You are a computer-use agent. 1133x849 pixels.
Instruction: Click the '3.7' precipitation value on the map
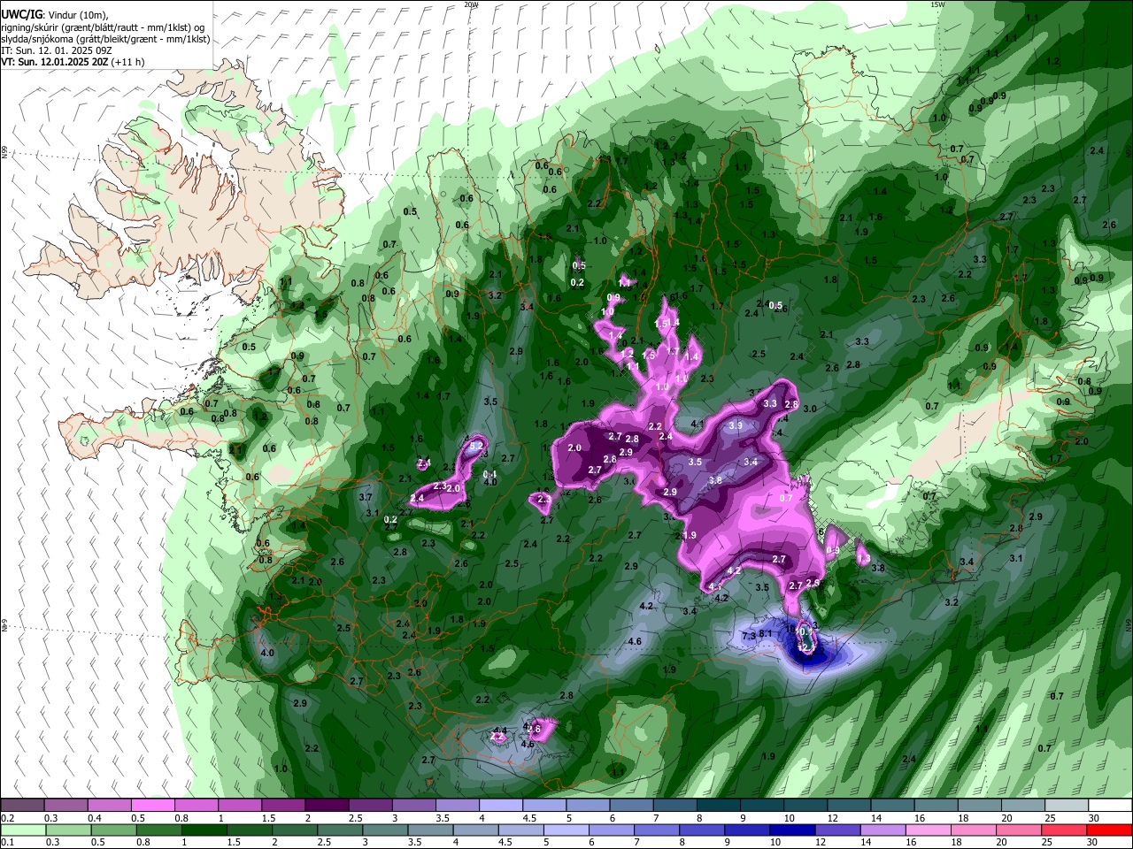coord(366,497)
